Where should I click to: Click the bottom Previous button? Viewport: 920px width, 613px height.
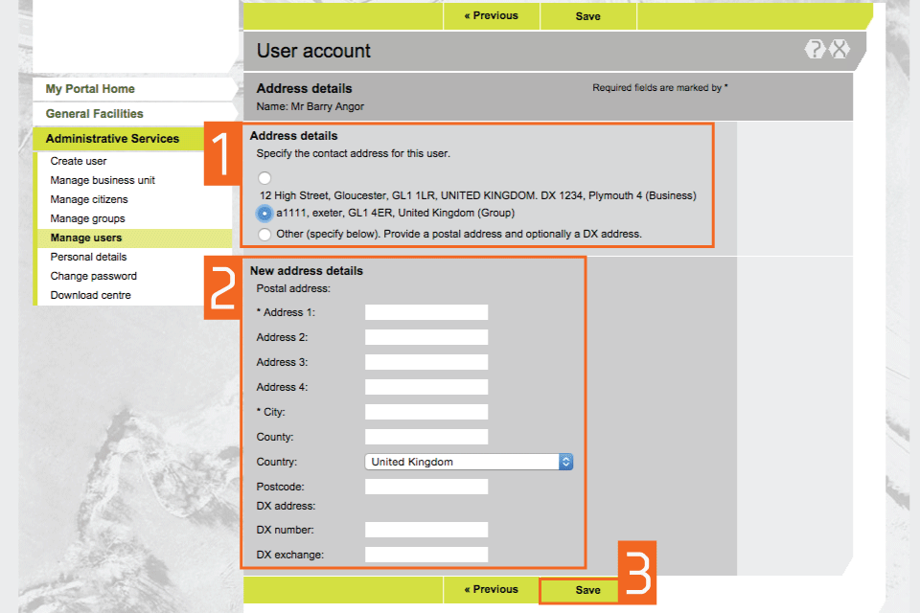point(491,590)
